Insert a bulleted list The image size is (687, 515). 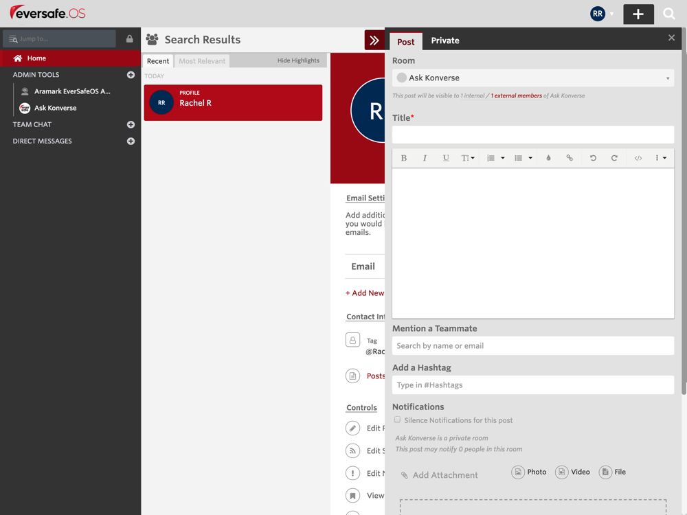tap(518, 158)
